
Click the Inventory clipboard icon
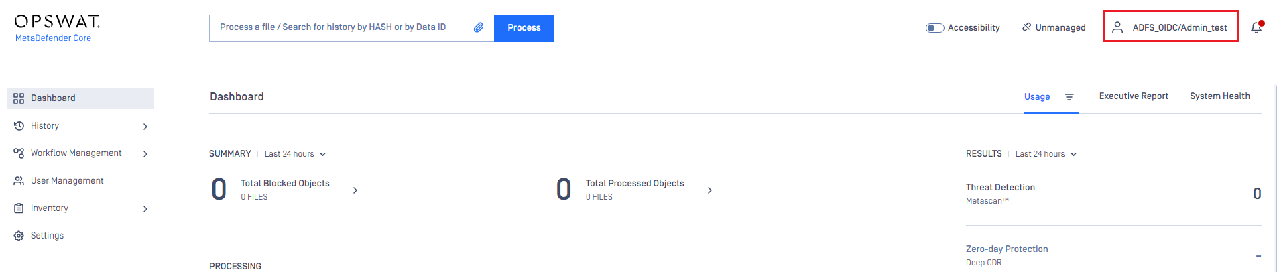point(19,208)
